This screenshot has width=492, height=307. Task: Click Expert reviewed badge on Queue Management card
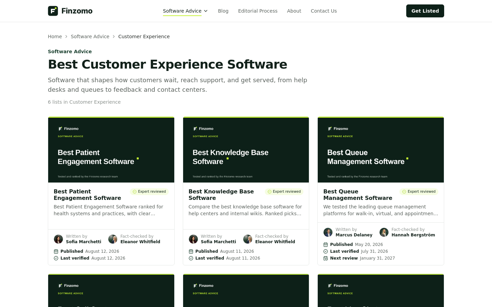[x=419, y=192]
